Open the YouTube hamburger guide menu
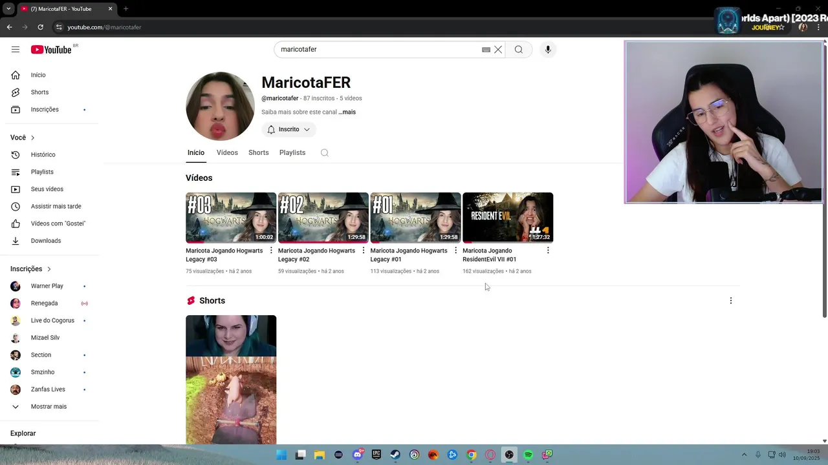 pos(16,50)
